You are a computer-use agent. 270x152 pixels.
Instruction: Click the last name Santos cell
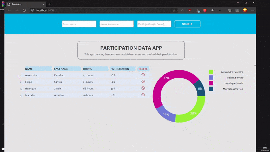coord(58,82)
